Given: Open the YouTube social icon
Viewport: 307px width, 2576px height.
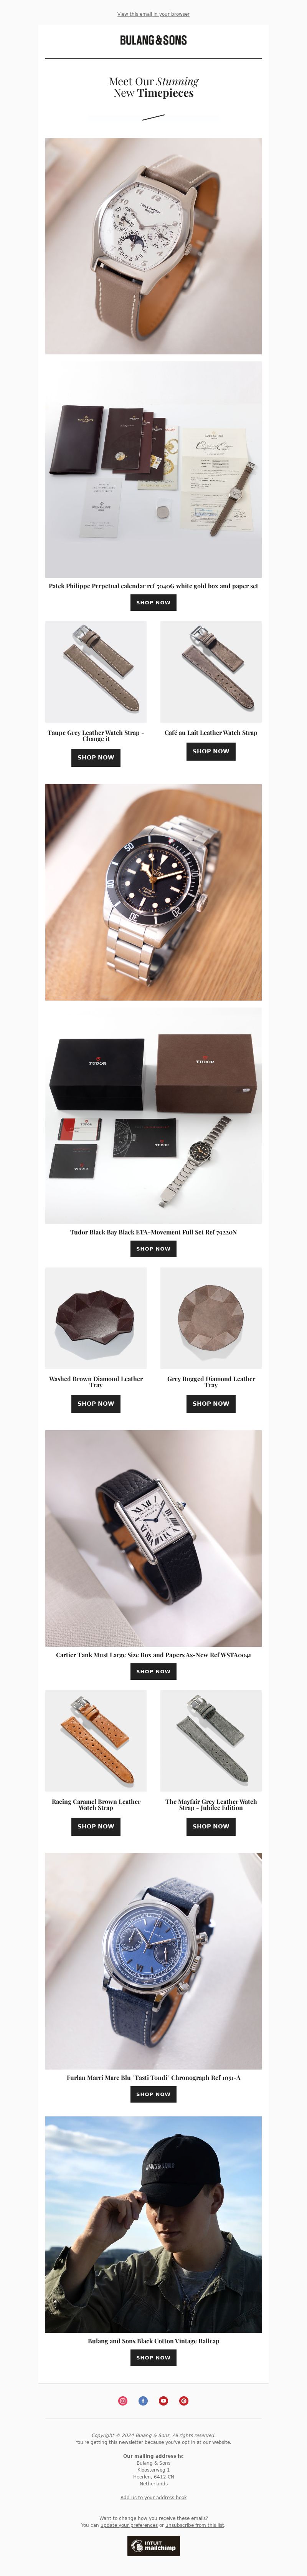Looking at the screenshot, I should [x=163, y=2400].
